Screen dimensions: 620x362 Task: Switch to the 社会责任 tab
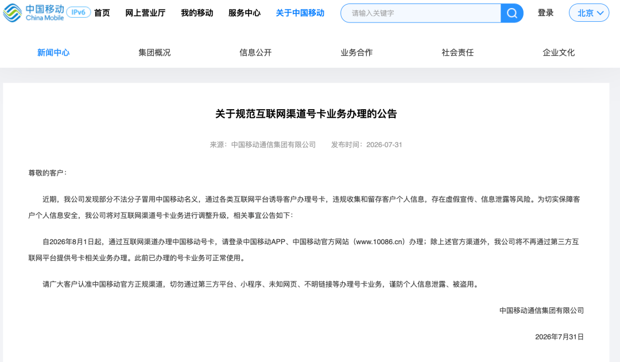coord(458,53)
